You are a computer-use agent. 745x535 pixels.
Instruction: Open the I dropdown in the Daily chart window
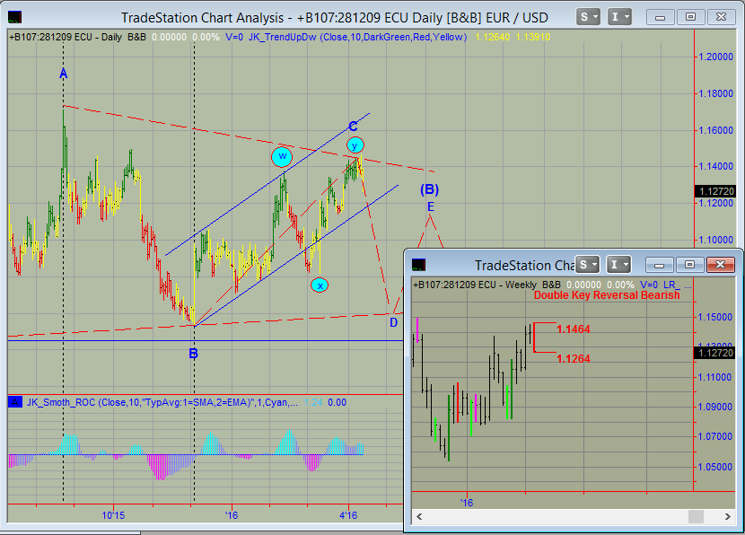pyautogui.click(x=619, y=17)
